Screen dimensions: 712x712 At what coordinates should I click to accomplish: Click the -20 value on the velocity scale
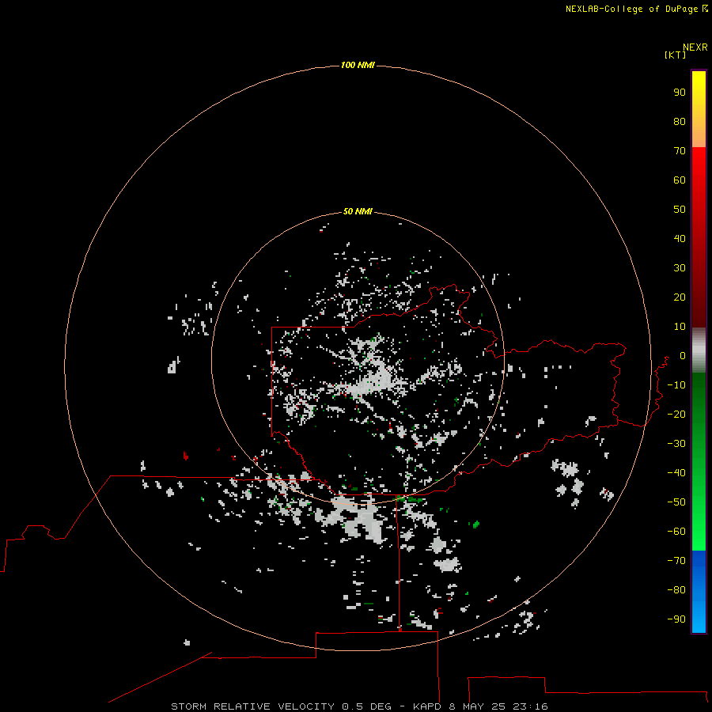(676, 414)
